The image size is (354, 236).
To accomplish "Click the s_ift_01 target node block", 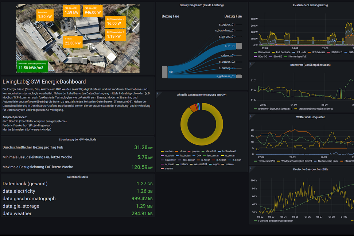I will [x=239, y=46].
